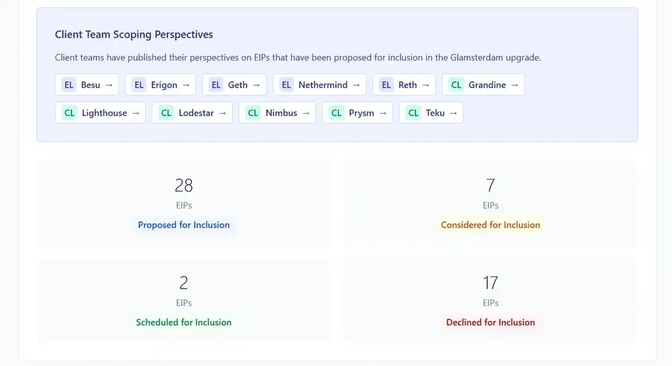Select the Declined for Inclusion label
The image size is (672, 366).
pos(491,322)
